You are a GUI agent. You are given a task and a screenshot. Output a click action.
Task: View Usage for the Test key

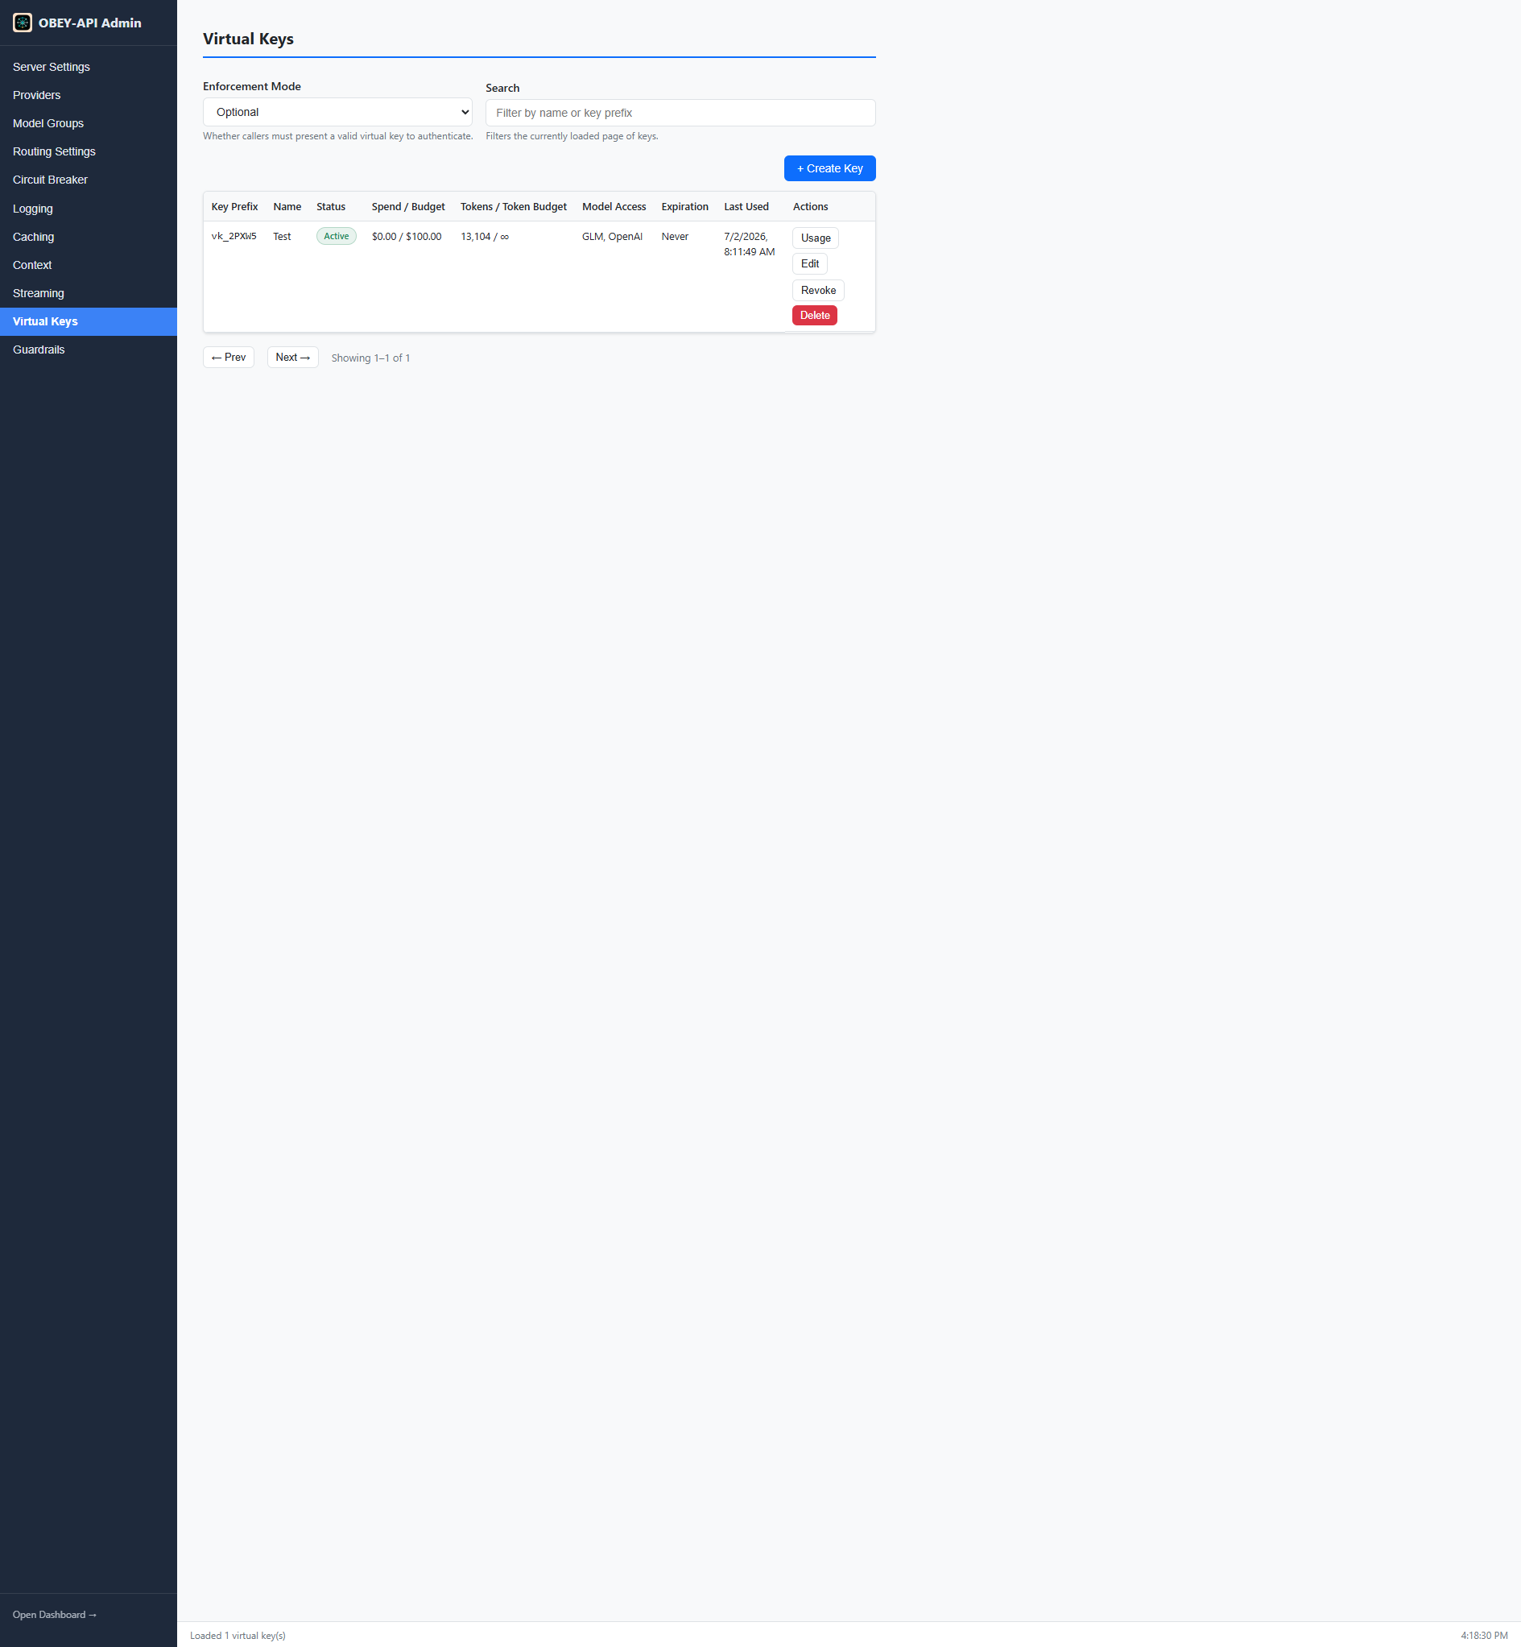pyautogui.click(x=815, y=238)
